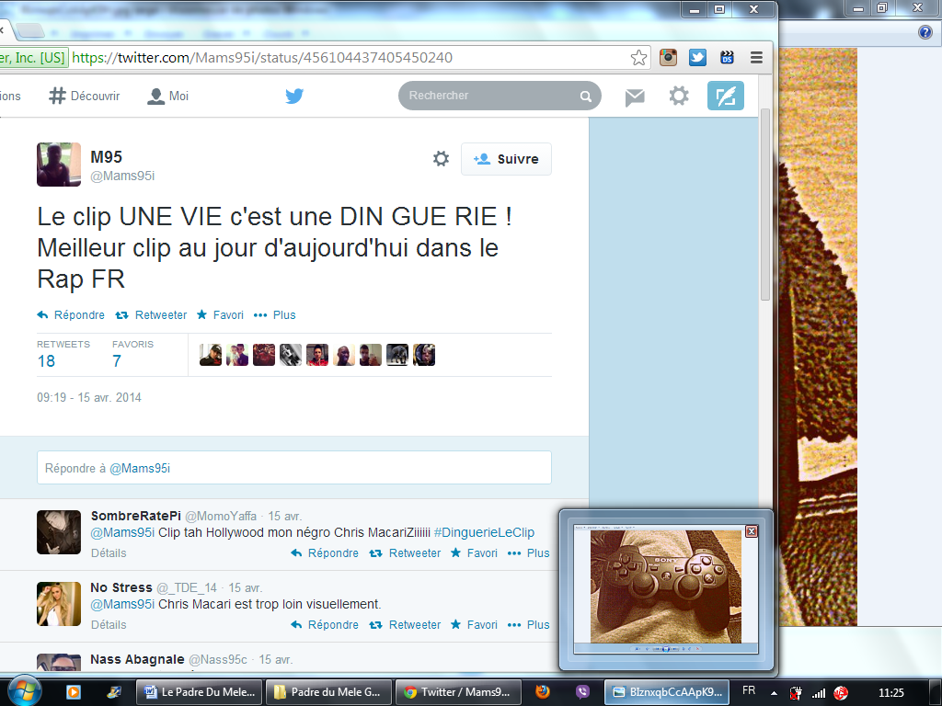
Task: Expand Plus options under the main tweet
Action: click(x=275, y=315)
